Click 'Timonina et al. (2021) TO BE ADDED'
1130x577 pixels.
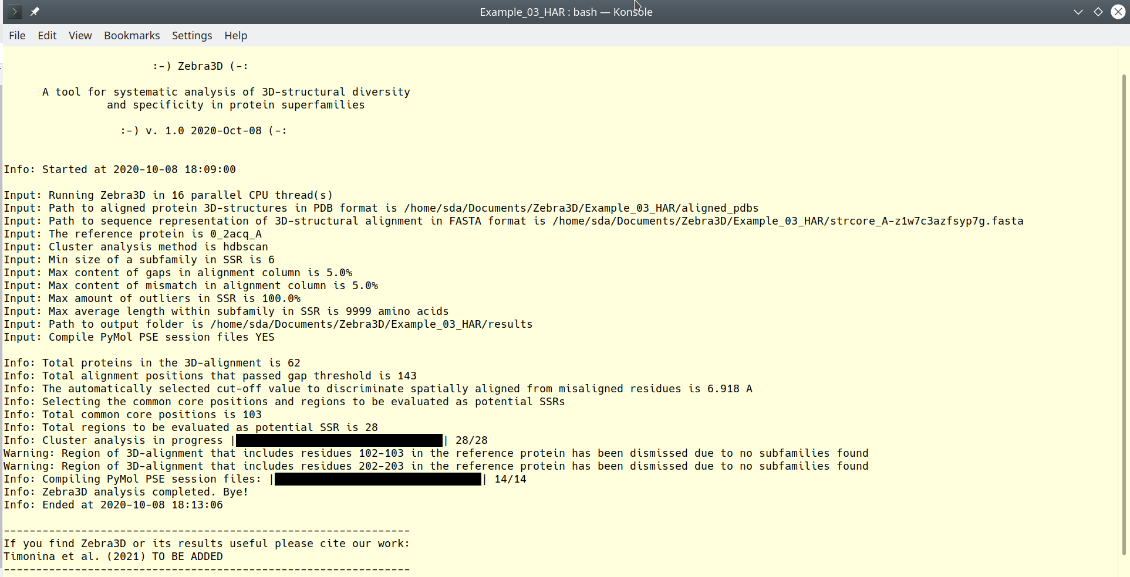point(113,556)
